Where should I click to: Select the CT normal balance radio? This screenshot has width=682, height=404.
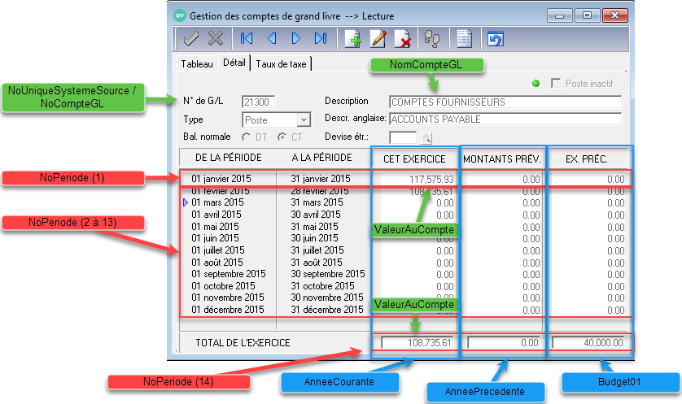(282, 137)
